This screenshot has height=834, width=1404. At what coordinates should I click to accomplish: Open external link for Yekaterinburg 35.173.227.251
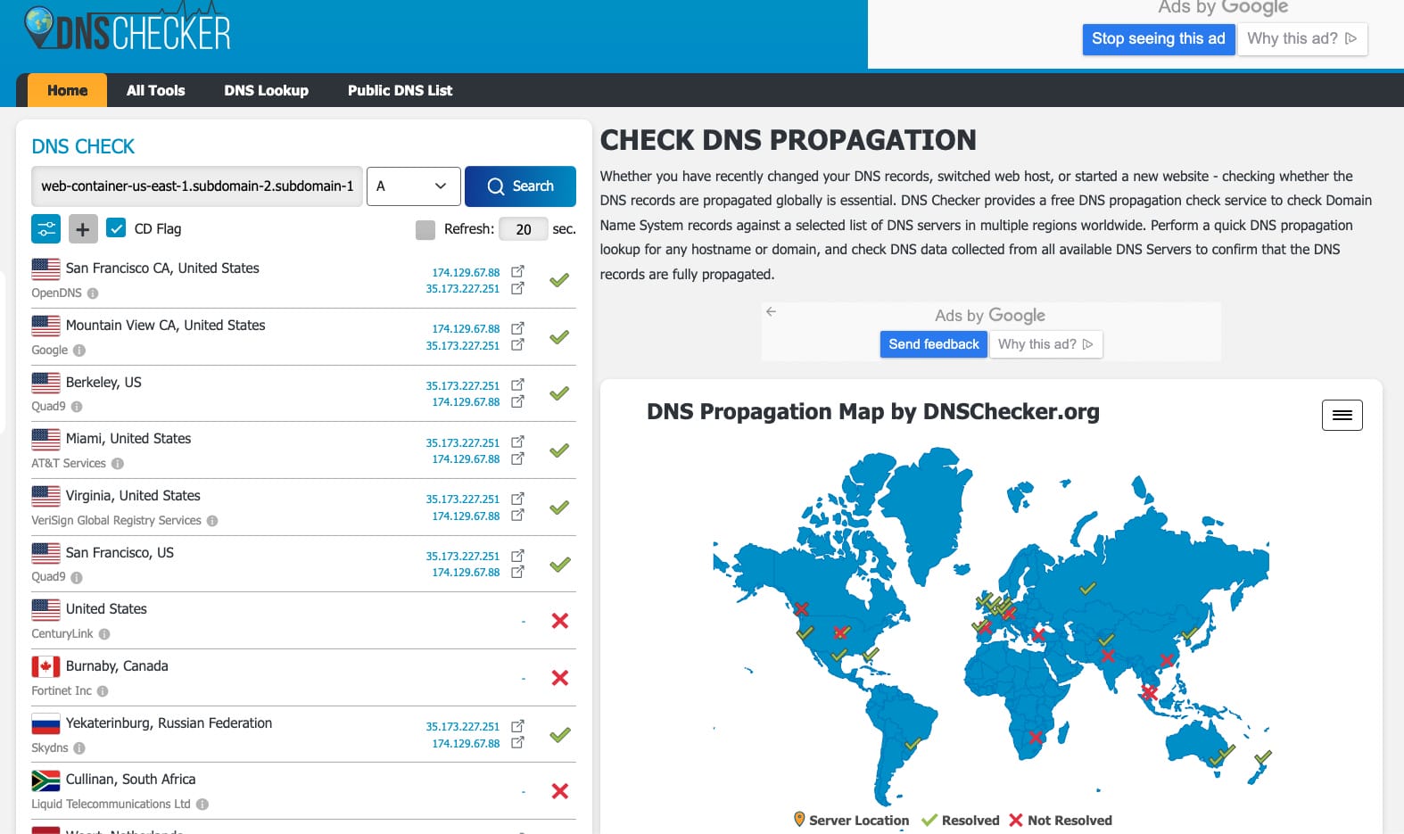pyautogui.click(x=517, y=726)
